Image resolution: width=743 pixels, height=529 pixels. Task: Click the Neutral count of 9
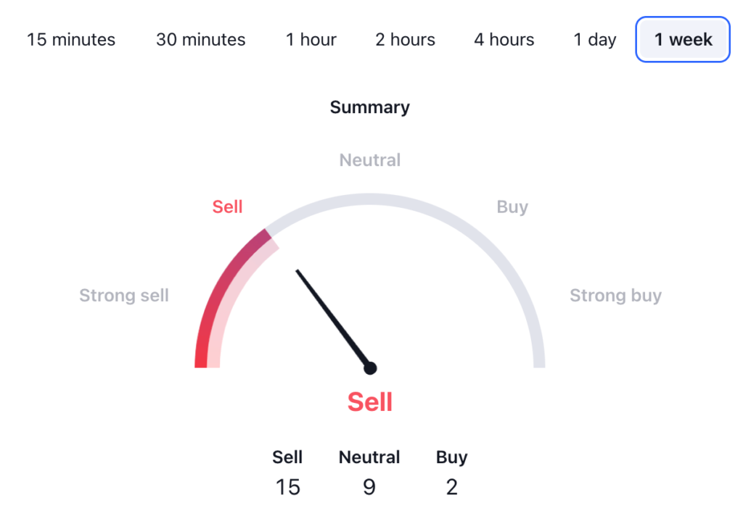pyautogui.click(x=369, y=487)
